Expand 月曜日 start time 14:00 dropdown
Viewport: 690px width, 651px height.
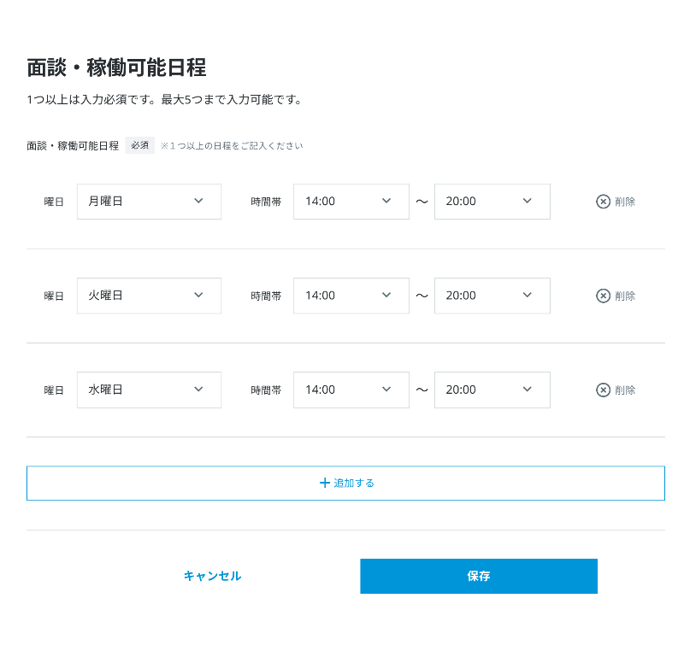pos(351,202)
